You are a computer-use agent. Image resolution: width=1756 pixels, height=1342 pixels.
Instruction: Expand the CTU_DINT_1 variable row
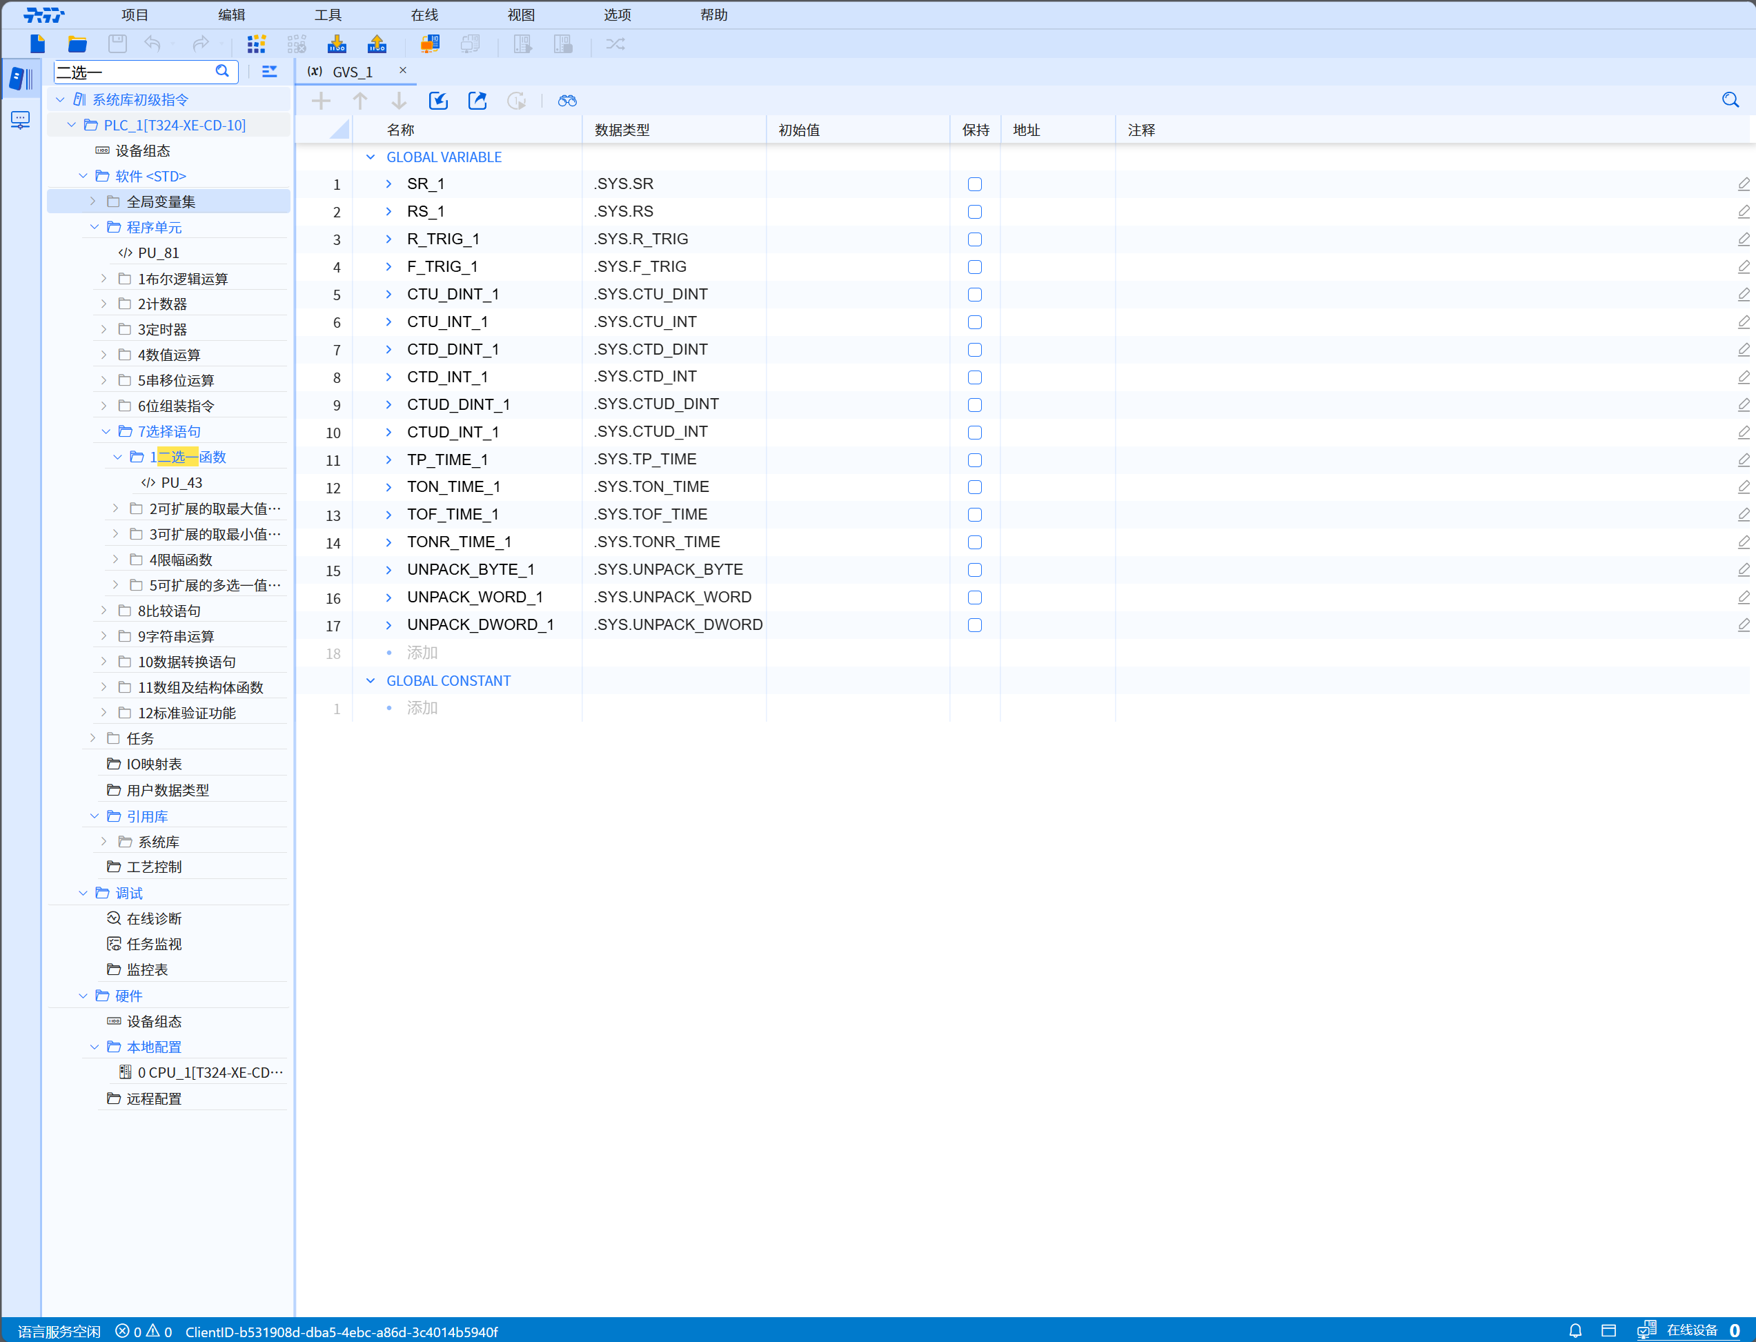click(388, 294)
